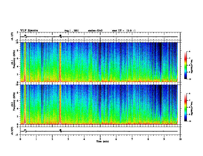Click the "station=KAG" header label
203x156 pixels.
(95, 31)
